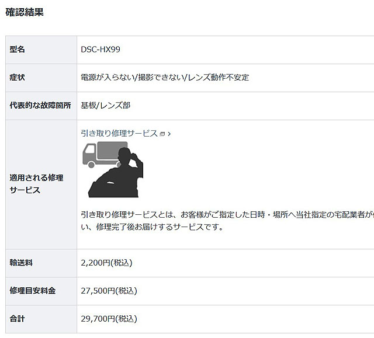This screenshot has height=338, width=374.
Task: Open the 引き取り修理サービス link
Action: point(119,133)
